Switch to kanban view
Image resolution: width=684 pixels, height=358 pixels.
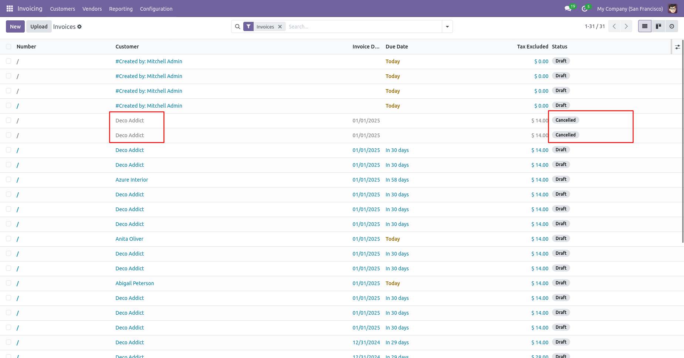point(658,26)
